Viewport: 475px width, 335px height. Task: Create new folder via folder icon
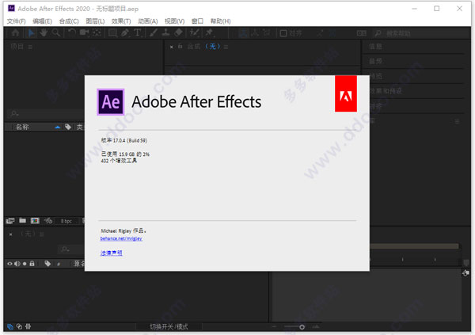22,221
